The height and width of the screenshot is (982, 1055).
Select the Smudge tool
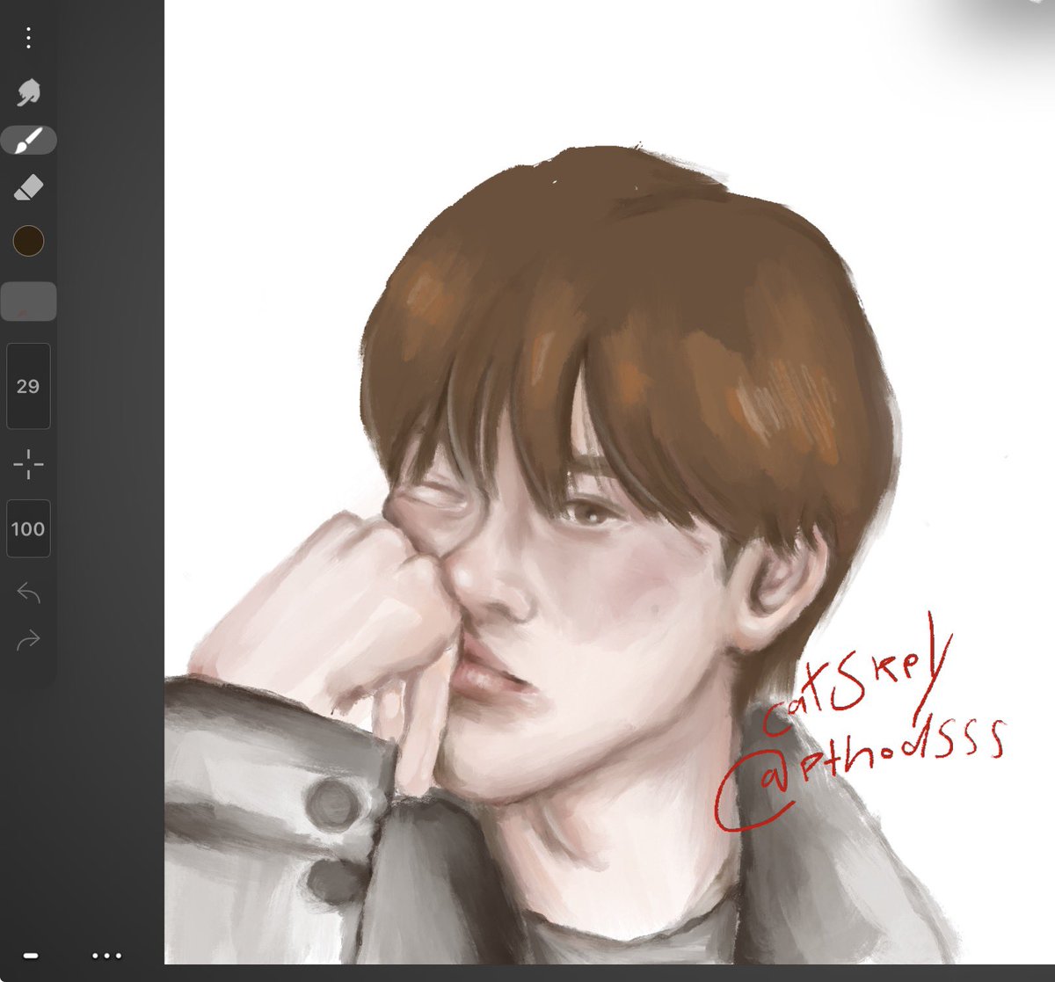pyautogui.click(x=28, y=91)
